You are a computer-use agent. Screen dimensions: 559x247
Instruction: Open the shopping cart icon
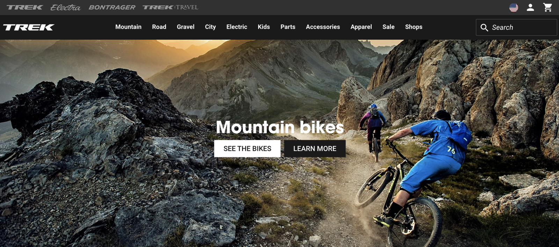tap(547, 7)
